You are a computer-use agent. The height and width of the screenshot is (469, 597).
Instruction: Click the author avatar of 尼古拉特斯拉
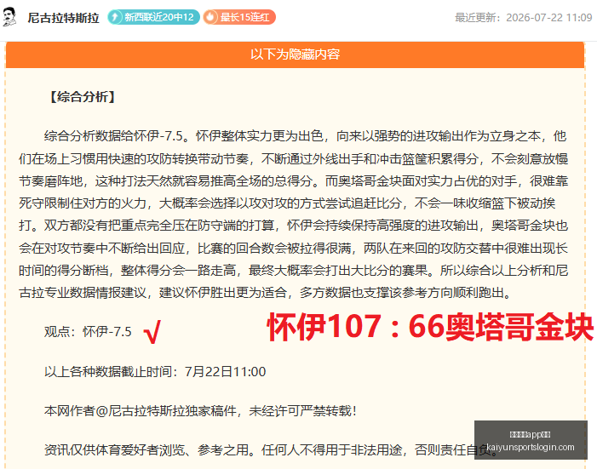(x=9, y=17)
